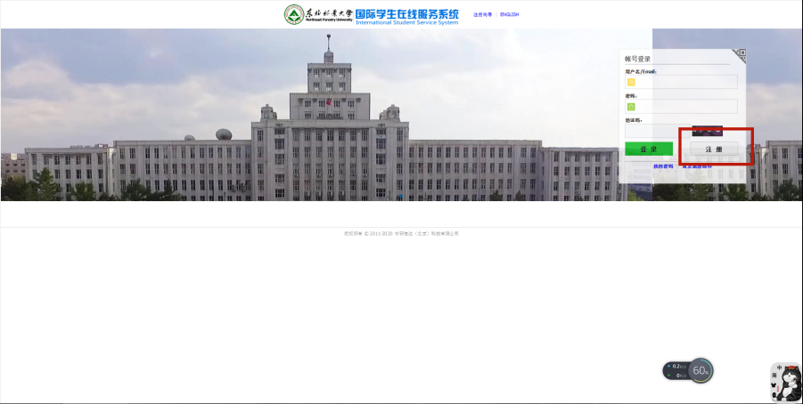Image resolution: width=803 pixels, height=404 pixels.
Task: Switch site language to ENGLISH
Action: click(509, 15)
